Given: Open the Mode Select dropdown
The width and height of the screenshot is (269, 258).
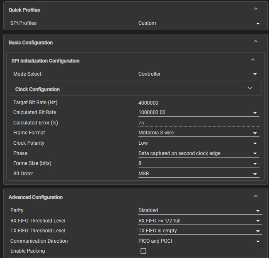Looking at the screenshot, I should pos(199,74).
